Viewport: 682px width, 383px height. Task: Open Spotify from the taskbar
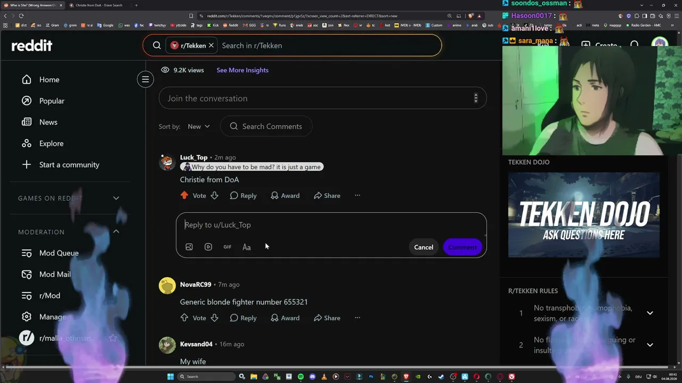point(301,377)
